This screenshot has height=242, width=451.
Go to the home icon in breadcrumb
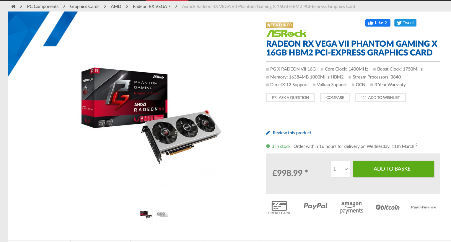coord(13,6)
